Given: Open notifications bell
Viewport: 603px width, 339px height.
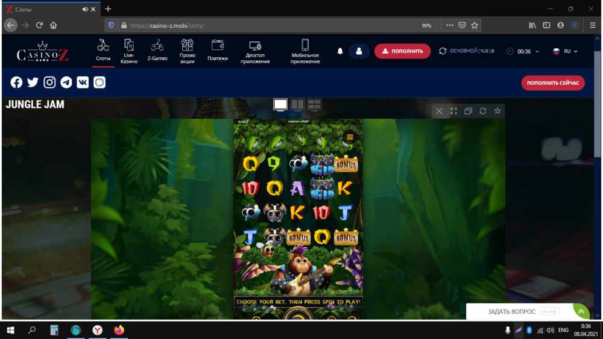Looking at the screenshot, I should [340, 51].
